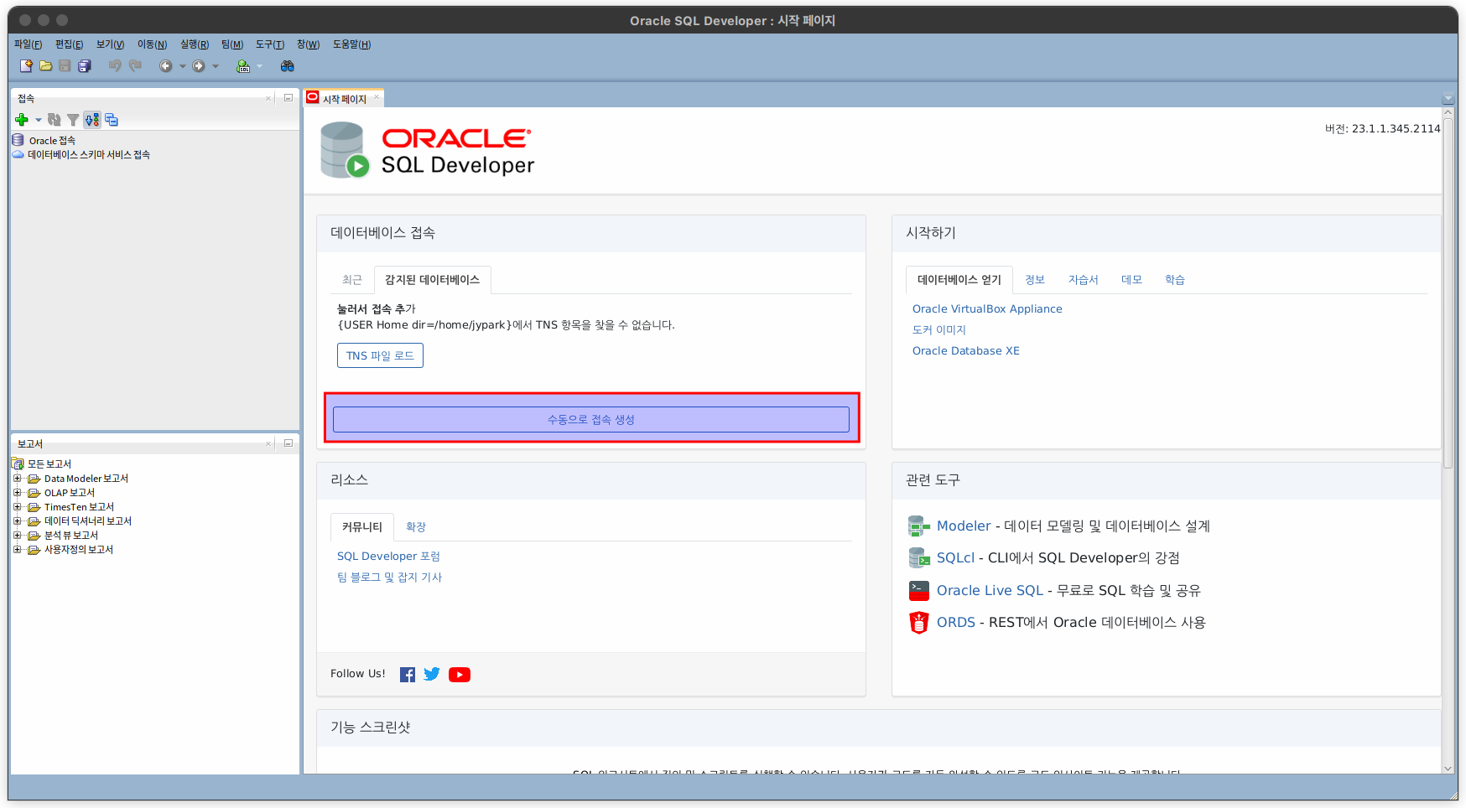The image size is (1466, 808).
Task: Expand the OLAP 보고서 node
Action: coord(17,493)
